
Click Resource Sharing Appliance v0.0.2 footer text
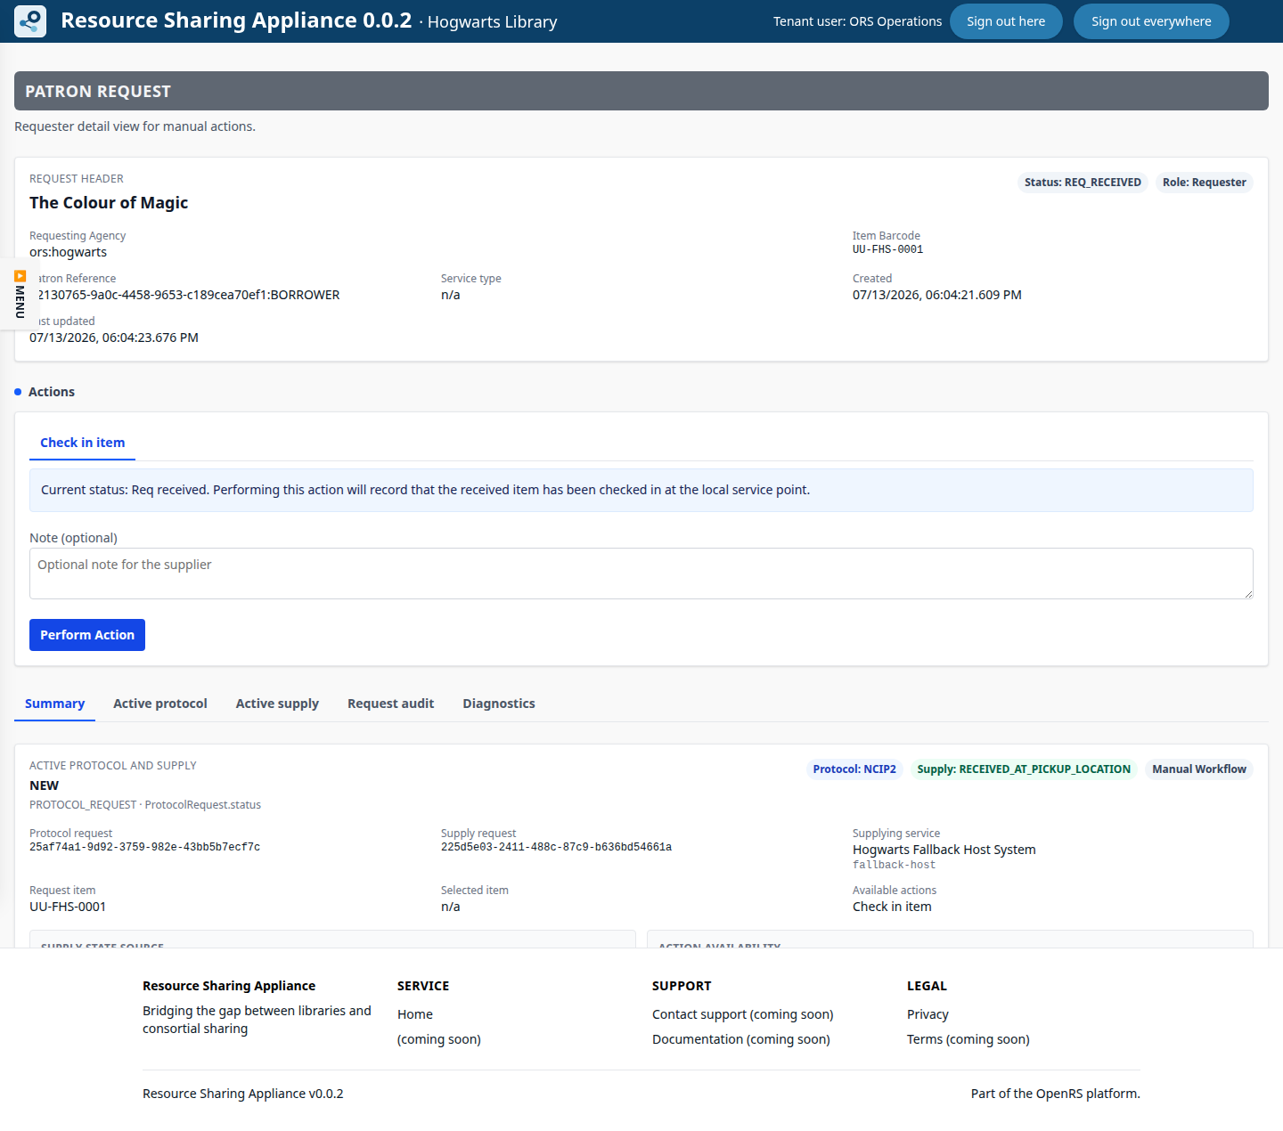pyautogui.click(x=243, y=1094)
